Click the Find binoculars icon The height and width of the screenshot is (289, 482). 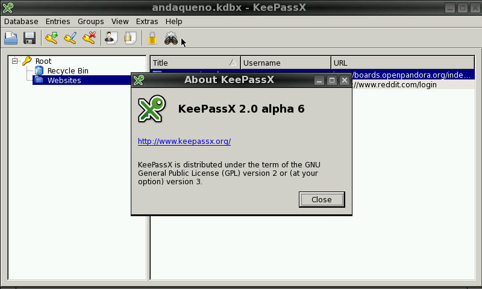point(171,38)
